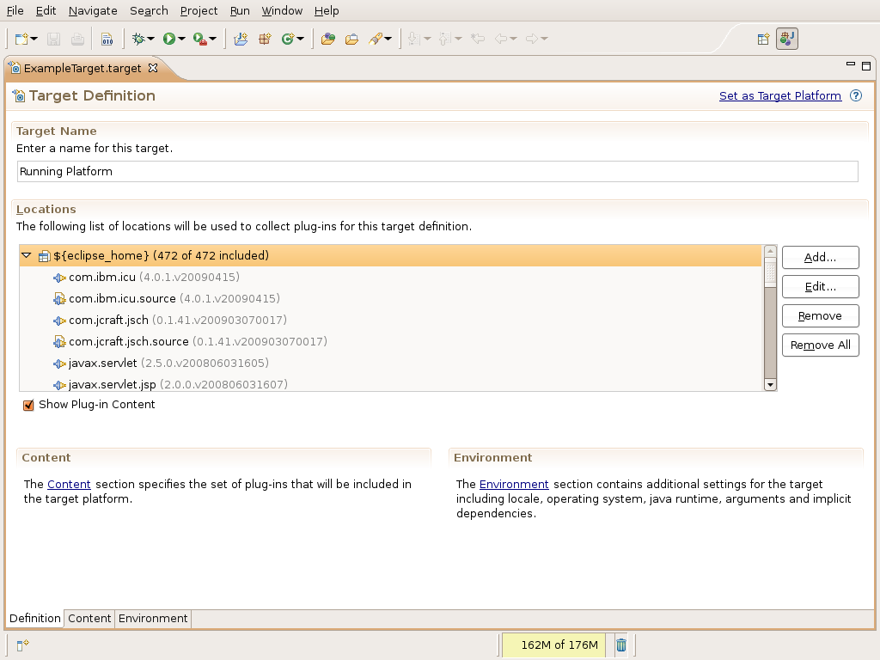The height and width of the screenshot is (660, 880).
Task: Click the locations list scroll down arrow
Action: pos(770,385)
